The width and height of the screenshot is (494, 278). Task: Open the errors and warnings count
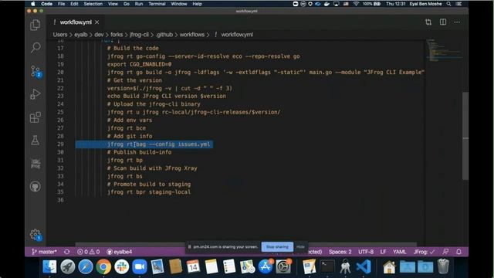click(x=89, y=252)
